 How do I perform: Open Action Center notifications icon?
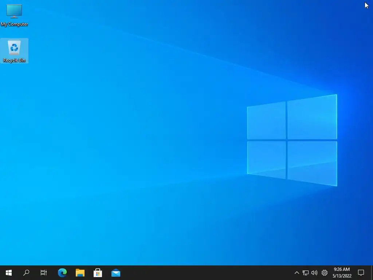(361, 273)
